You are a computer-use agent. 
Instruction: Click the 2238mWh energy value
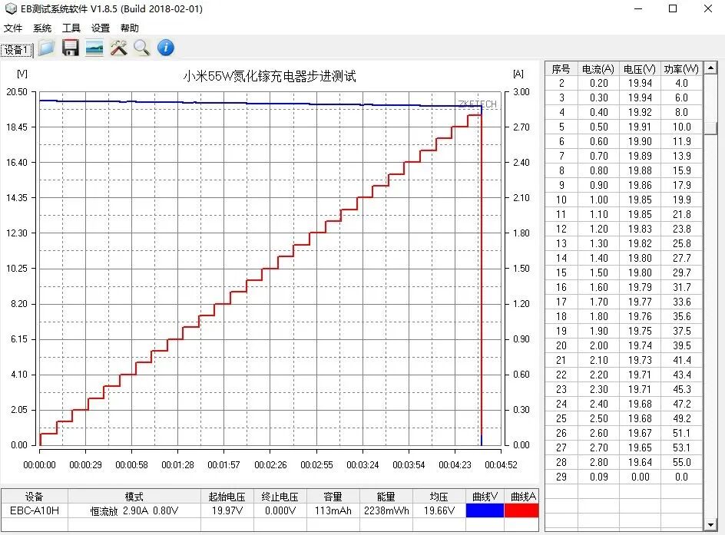pyautogui.click(x=386, y=510)
